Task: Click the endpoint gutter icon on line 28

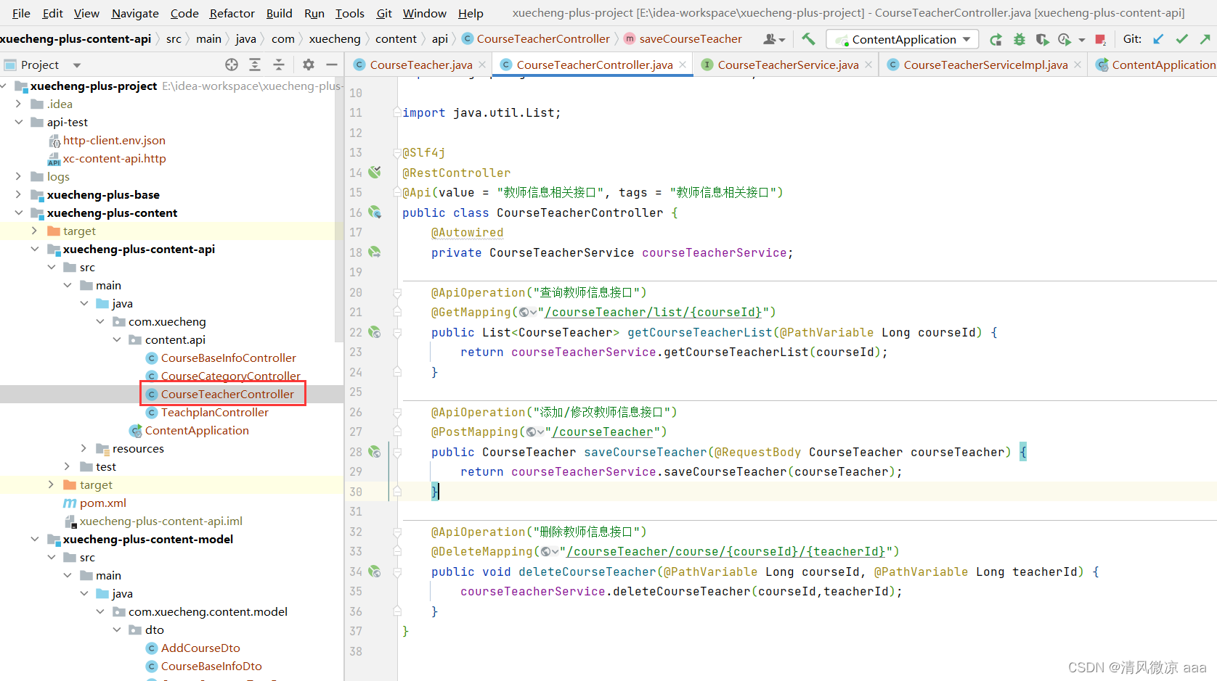Action: [375, 452]
